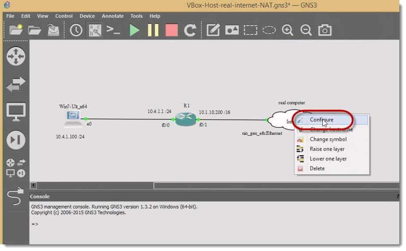This screenshot has width=406, height=251.
Task: Suspend all devices with yellow pause
Action: 153,30
